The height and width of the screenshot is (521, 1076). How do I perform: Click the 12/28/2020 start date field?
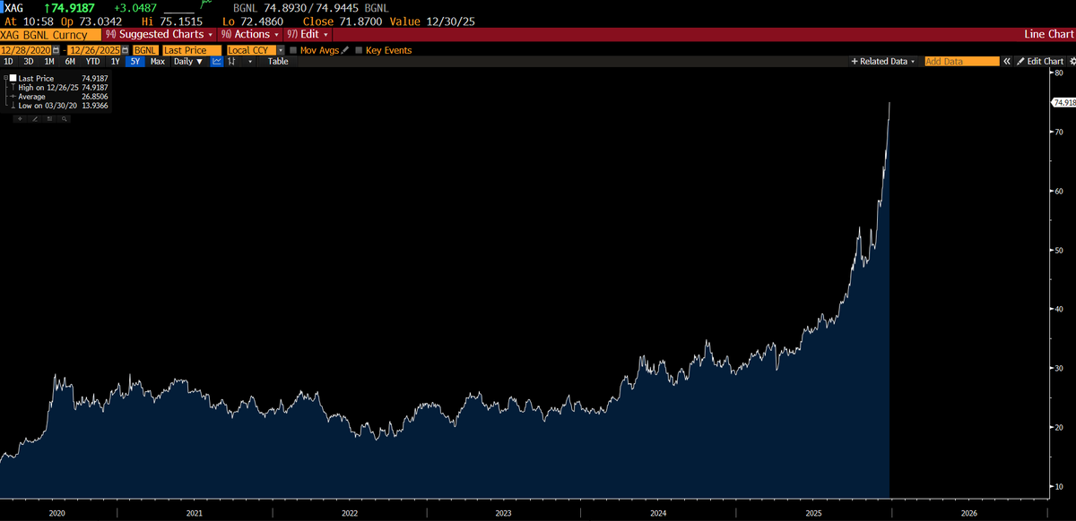click(25, 50)
